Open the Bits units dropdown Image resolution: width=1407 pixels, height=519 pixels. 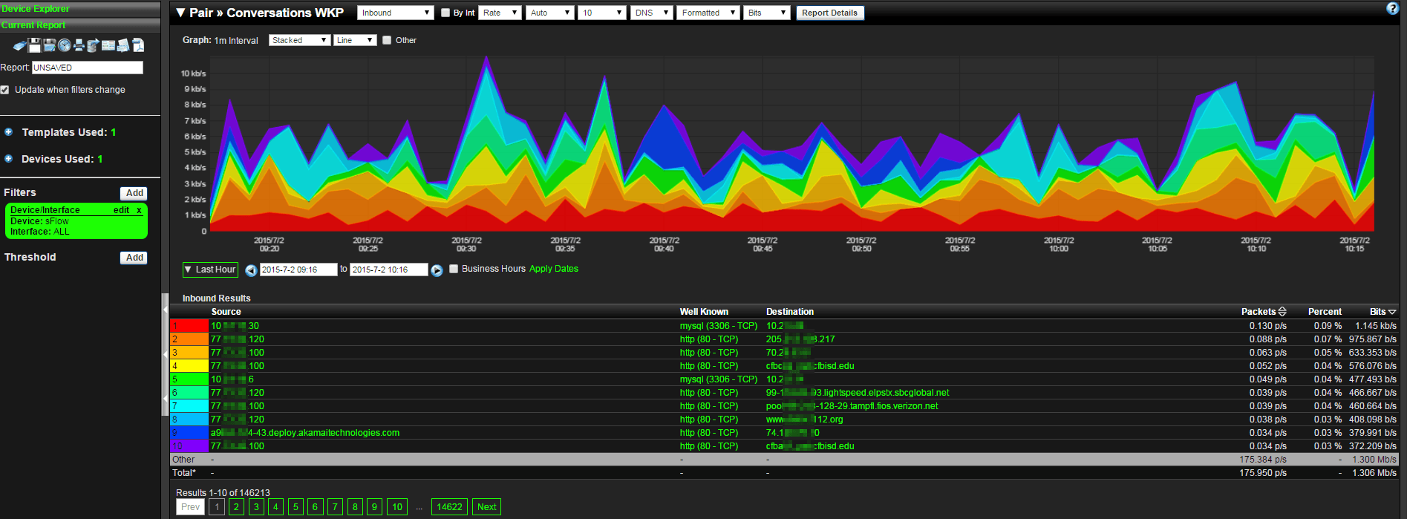(767, 13)
